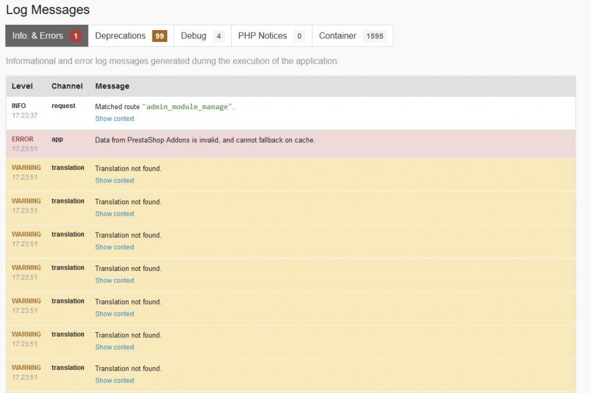
Task: Show context on the fourth translation warning
Action: pyautogui.click(x=115, y=280)
